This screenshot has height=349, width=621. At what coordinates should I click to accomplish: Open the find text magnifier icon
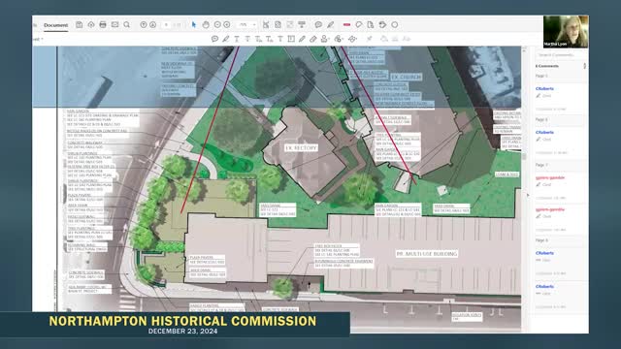(x=127, y=24)
